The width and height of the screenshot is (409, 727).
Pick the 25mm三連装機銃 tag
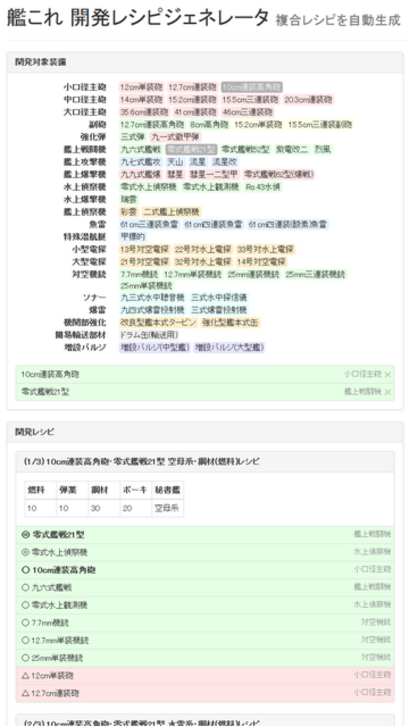[x=315, y=275]
